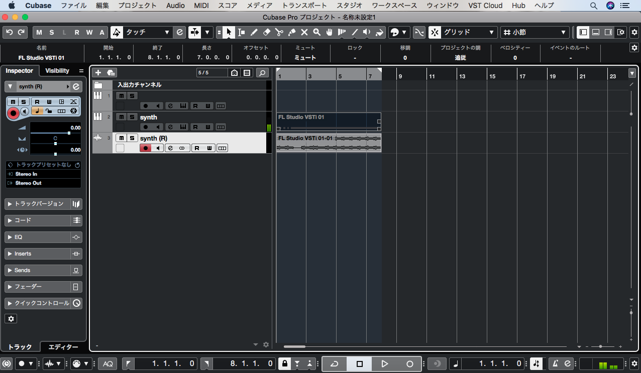The width and height of the screenshot is (641, 373).
Task: Open the Inspector settings gear
Action: (x=11, y=318)
